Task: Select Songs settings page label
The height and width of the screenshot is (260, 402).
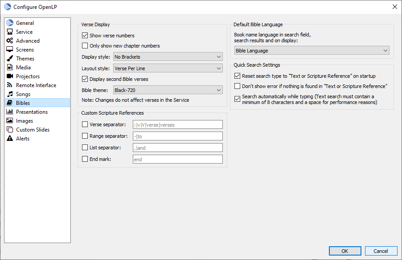Action: 23,94
